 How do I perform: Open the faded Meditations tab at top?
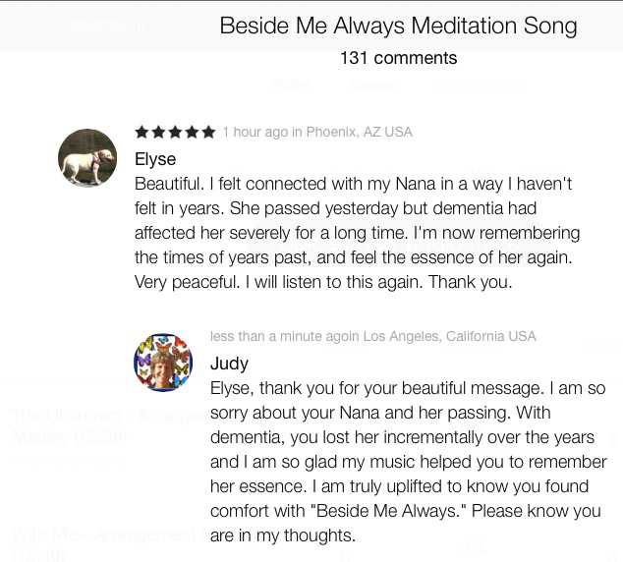[110, 26]
